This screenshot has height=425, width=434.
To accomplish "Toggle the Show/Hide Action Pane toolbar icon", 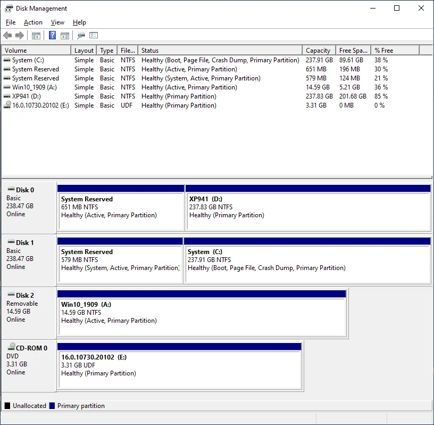I will 65,36.
